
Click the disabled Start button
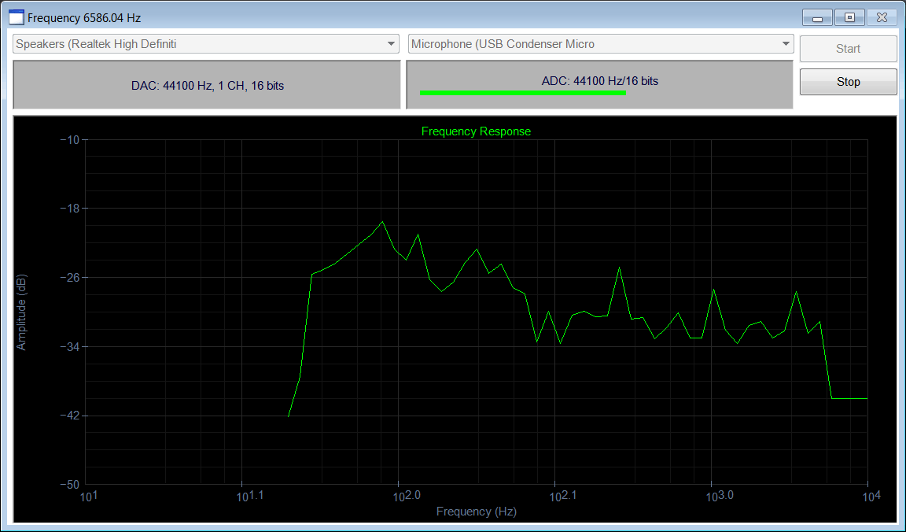tap(849, 49)
